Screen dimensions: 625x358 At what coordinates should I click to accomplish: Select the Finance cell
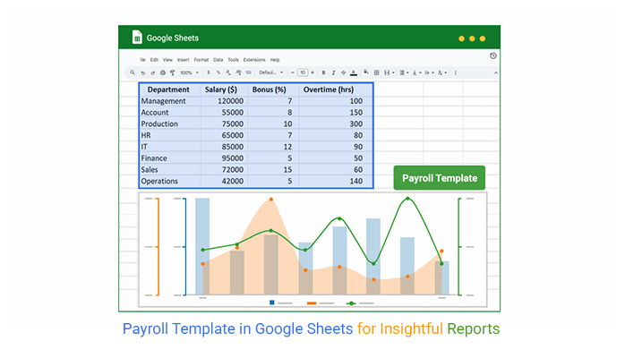(170, 158)
